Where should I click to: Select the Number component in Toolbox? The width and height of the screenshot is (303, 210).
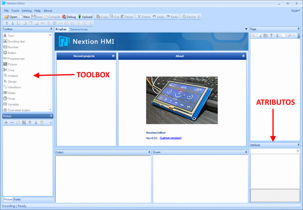click(11, 47)
